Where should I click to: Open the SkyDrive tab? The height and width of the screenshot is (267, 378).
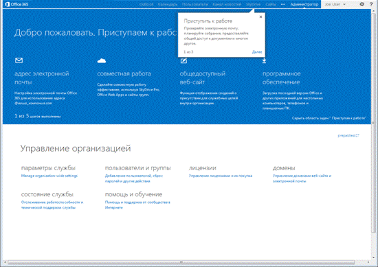click(253, 4)
